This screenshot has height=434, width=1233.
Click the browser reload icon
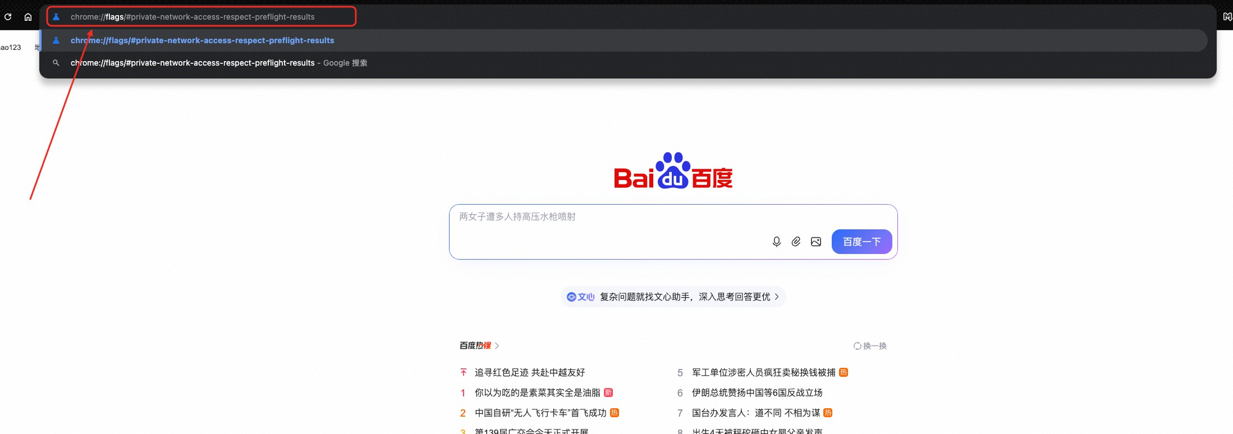[8, 17]
